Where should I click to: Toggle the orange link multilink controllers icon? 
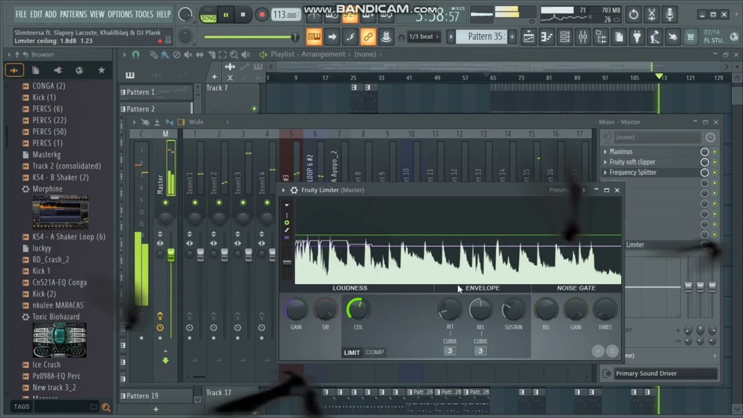click(x=368, y=37)
